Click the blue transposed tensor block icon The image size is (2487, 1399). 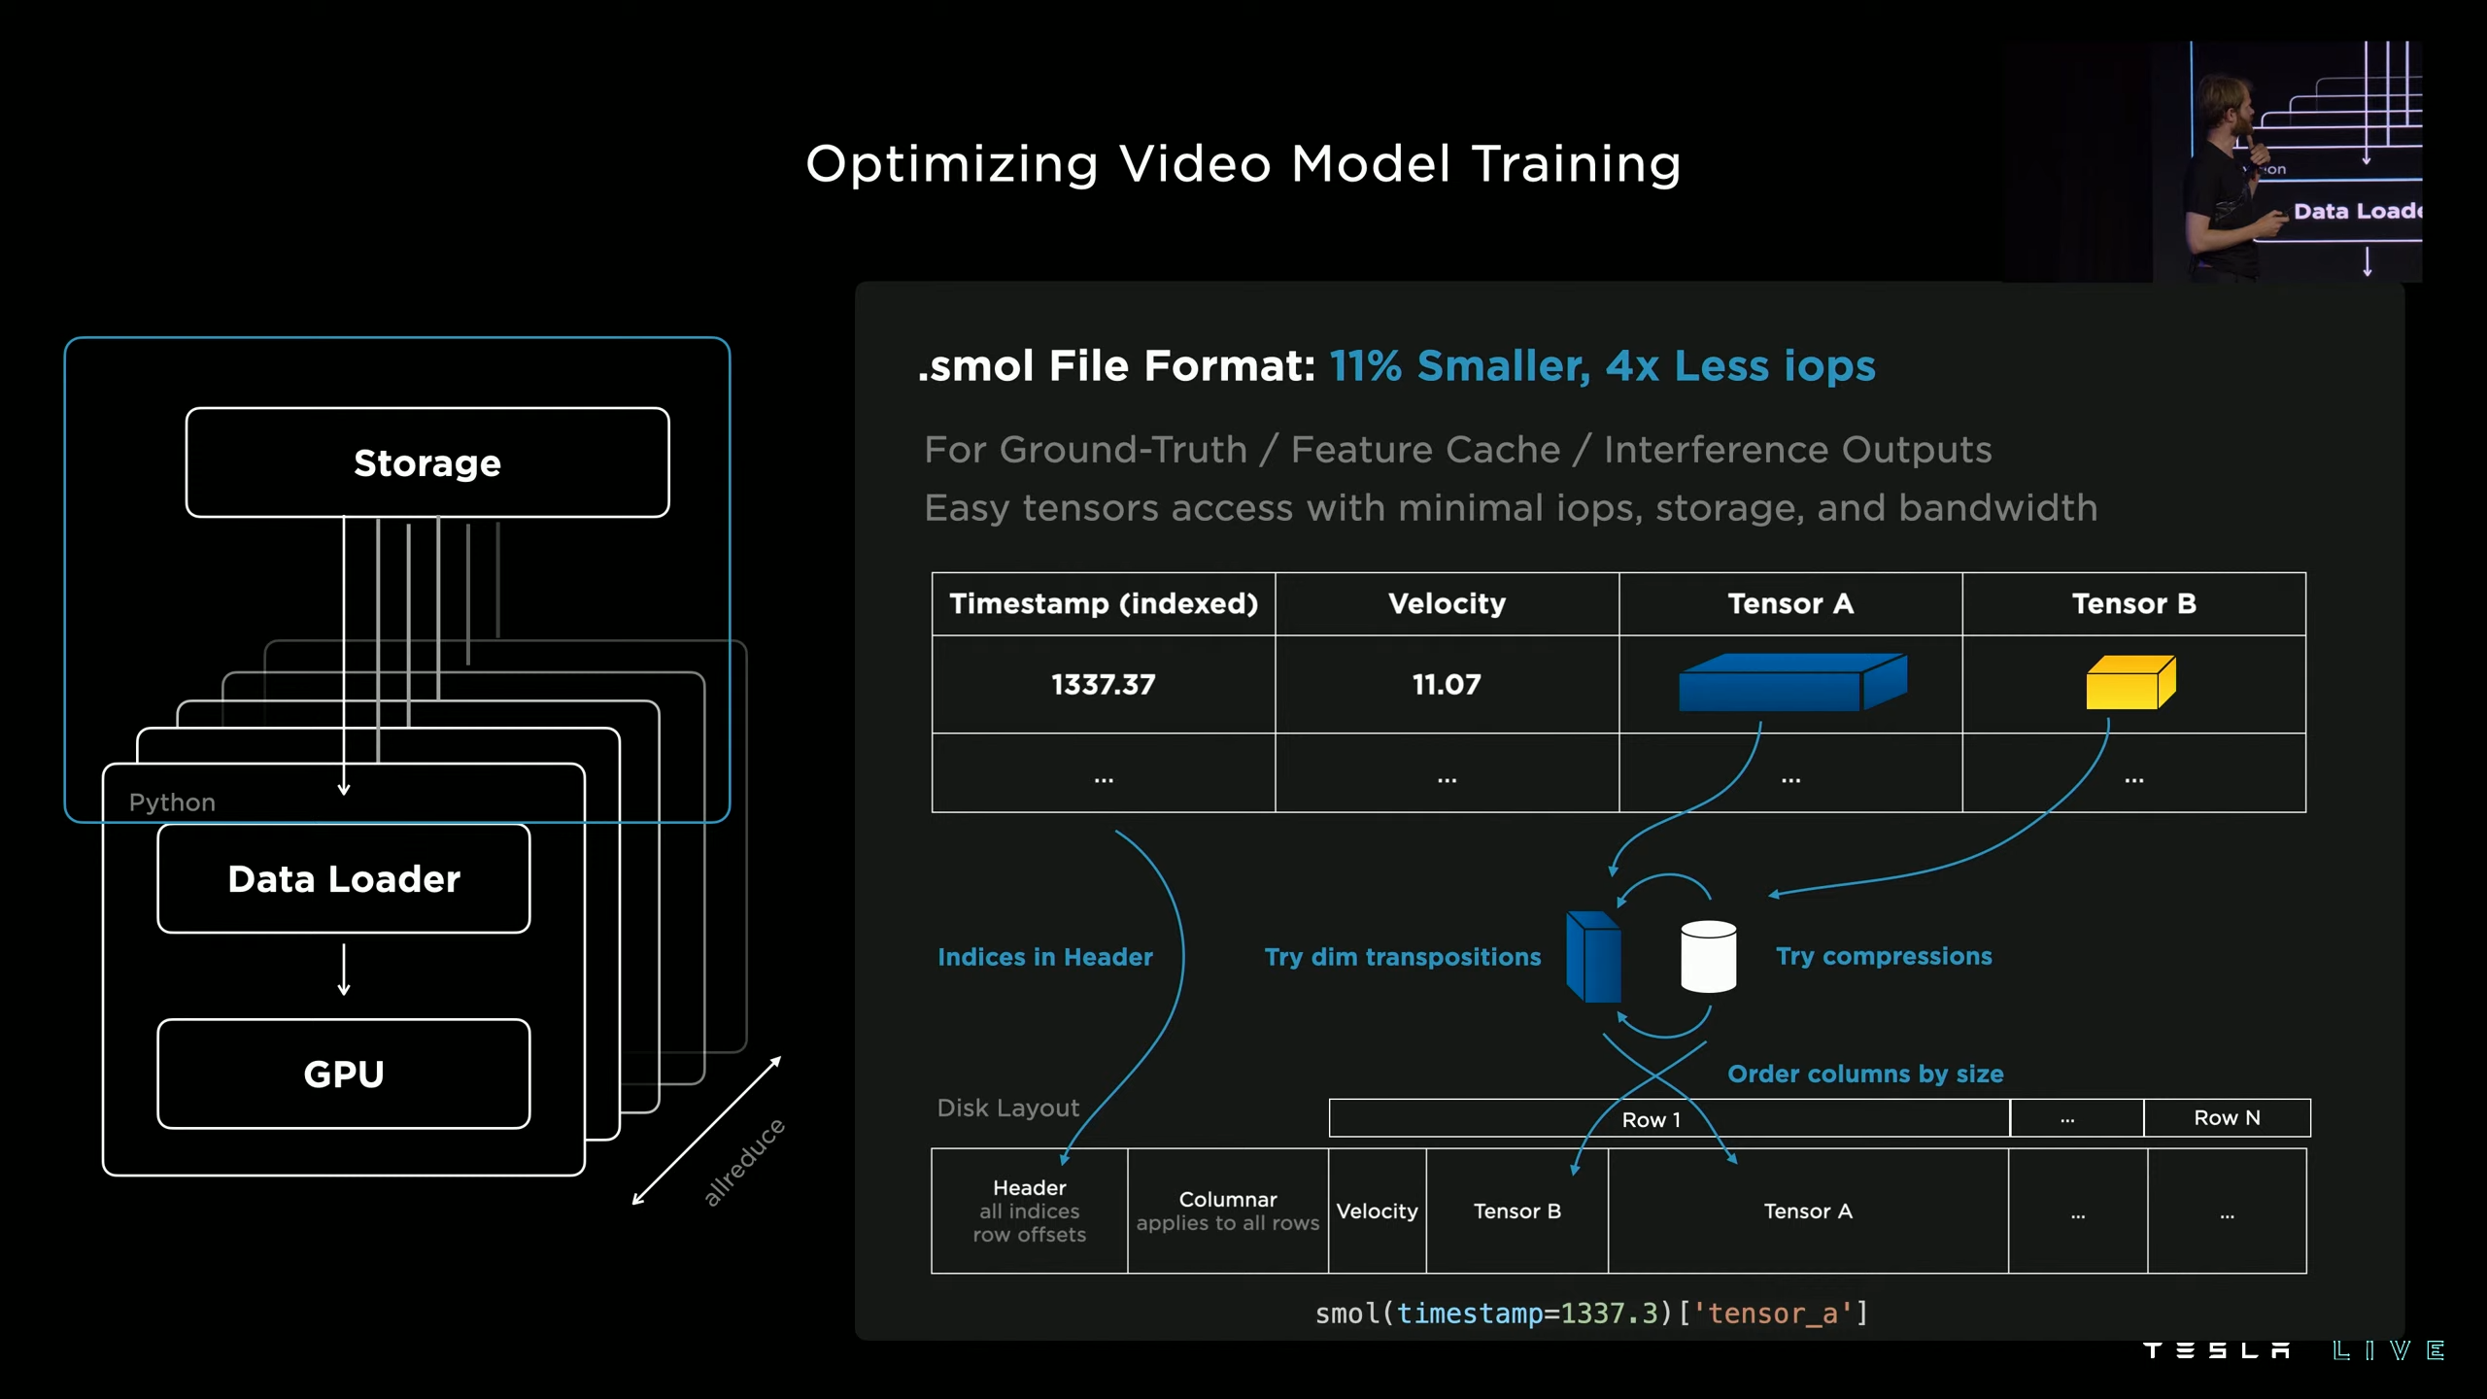pos(1593,957)
